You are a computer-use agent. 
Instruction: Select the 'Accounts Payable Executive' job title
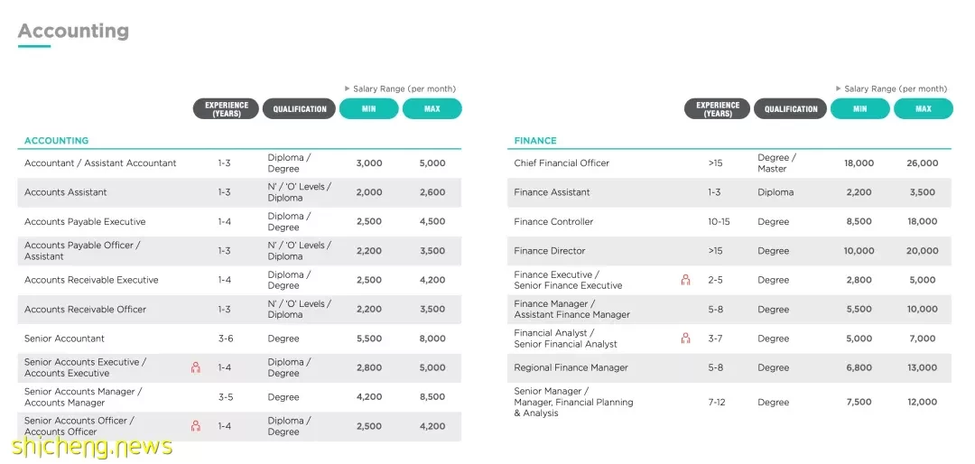[85, 221]
